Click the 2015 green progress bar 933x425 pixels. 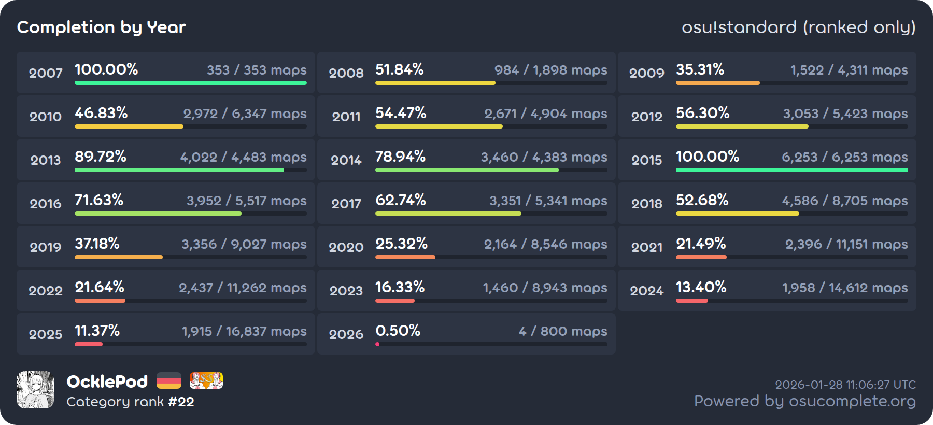tap(791, 170)
